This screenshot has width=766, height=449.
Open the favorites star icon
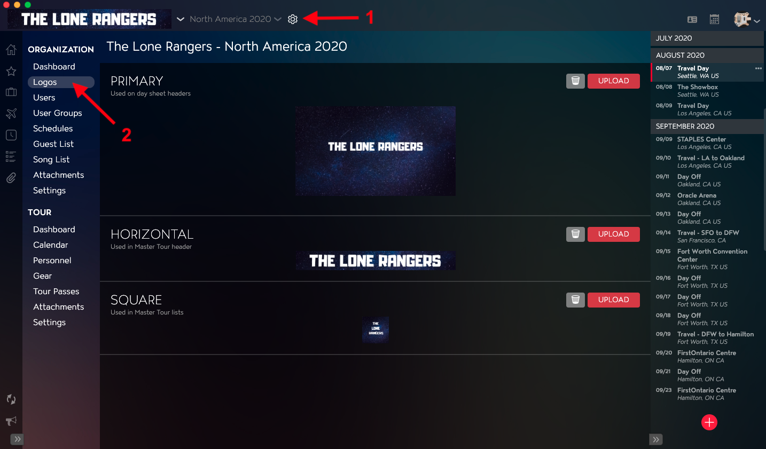(x=11, y=71)
